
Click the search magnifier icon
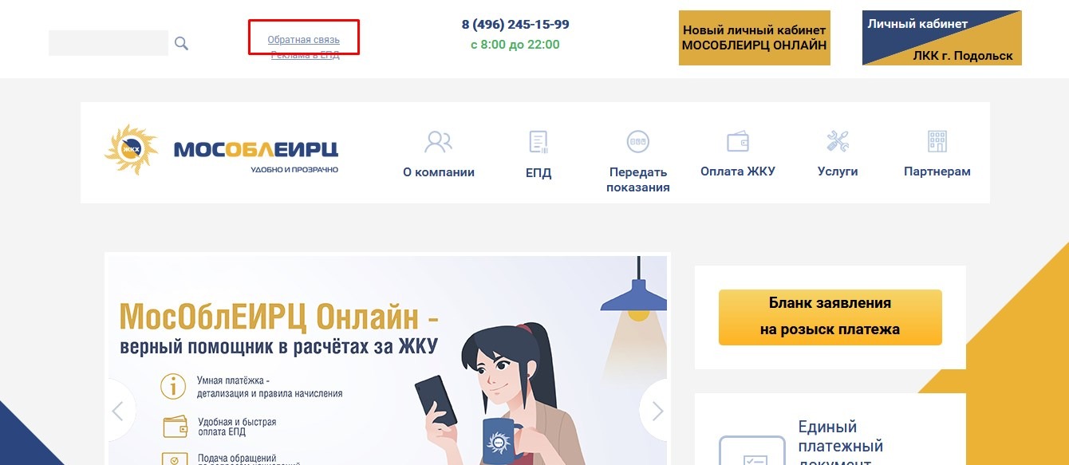click(x=181, y=43)
